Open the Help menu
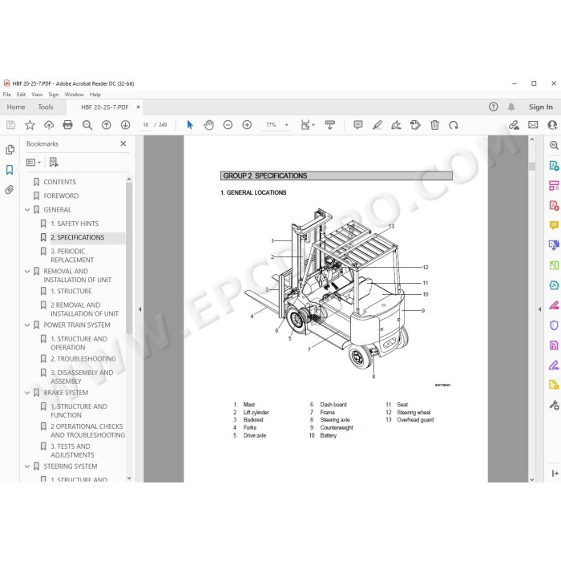This screenshot has height=561, width=561. [x=95, y=95]
